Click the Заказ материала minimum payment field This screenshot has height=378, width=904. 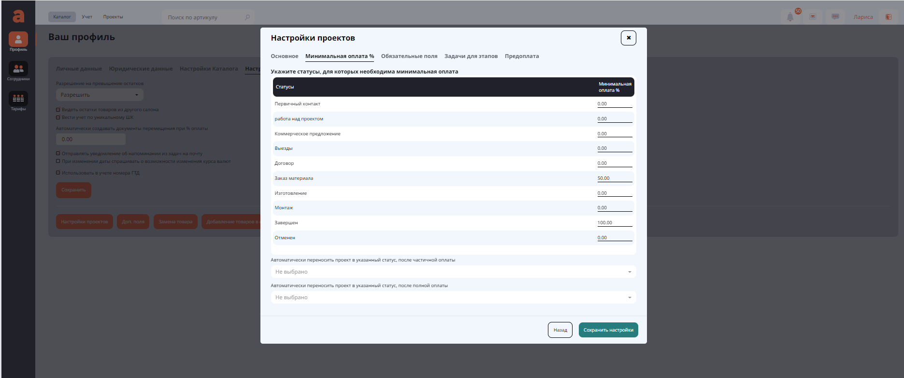(614, 178)
